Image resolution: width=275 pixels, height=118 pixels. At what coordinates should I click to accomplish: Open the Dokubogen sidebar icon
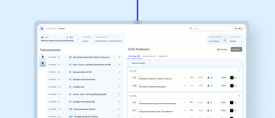pyautogui.click(x=43, y=64)
